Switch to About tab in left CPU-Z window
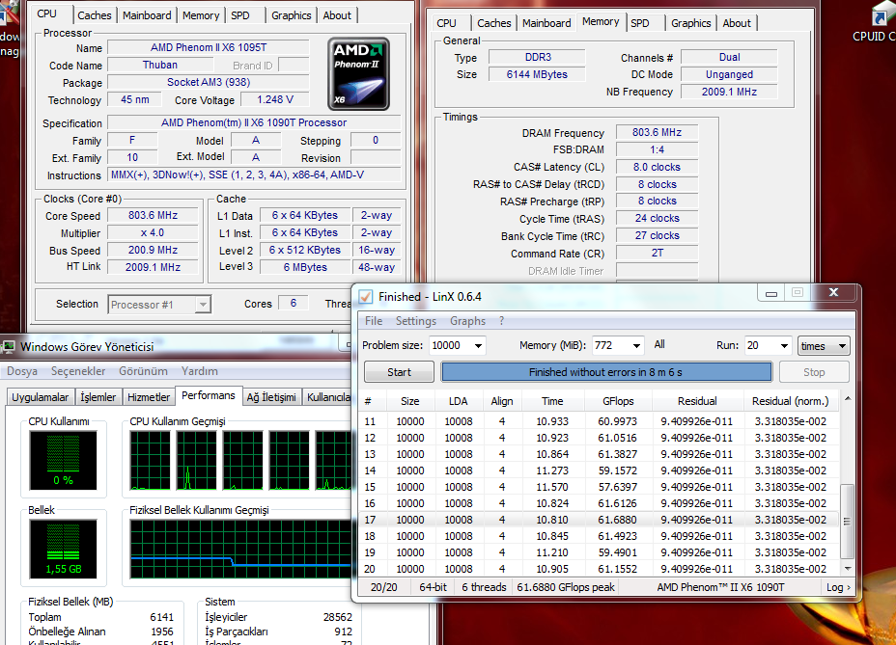The image size is (896, 645). 337,15
